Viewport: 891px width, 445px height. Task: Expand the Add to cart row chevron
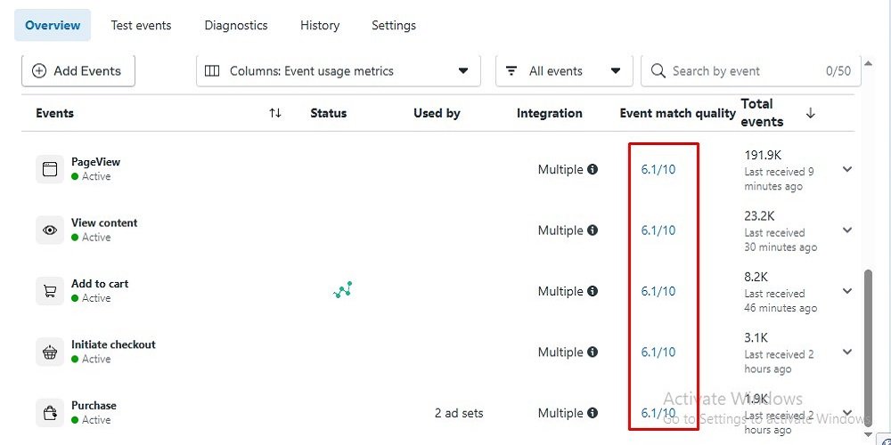pos(846,291)
